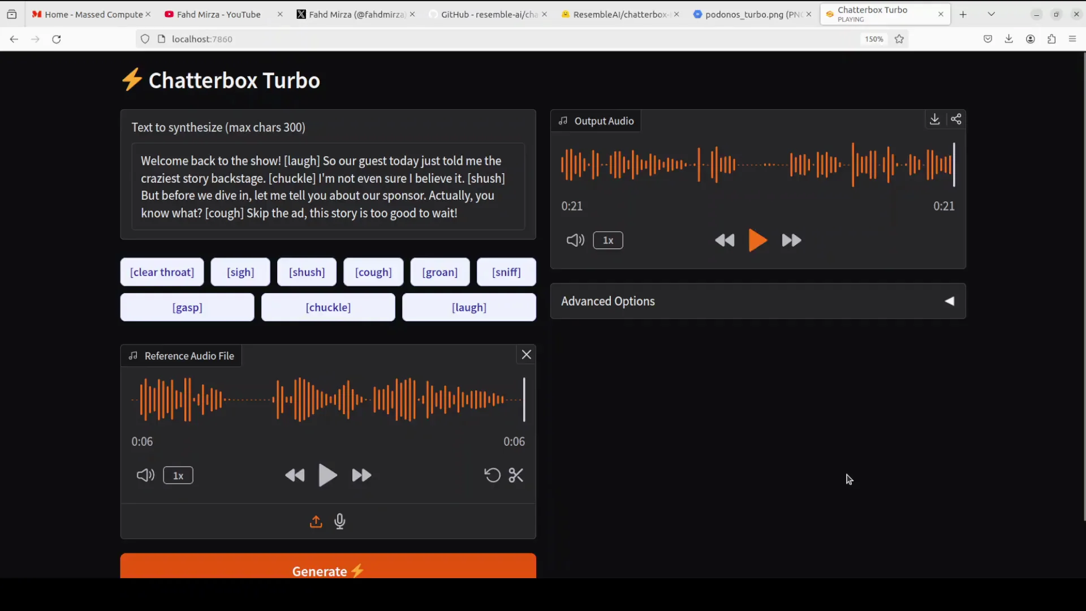1086x611 pixels.
Task: Open Firefox downloads from the toolbar
Action: pos(1009,38)
